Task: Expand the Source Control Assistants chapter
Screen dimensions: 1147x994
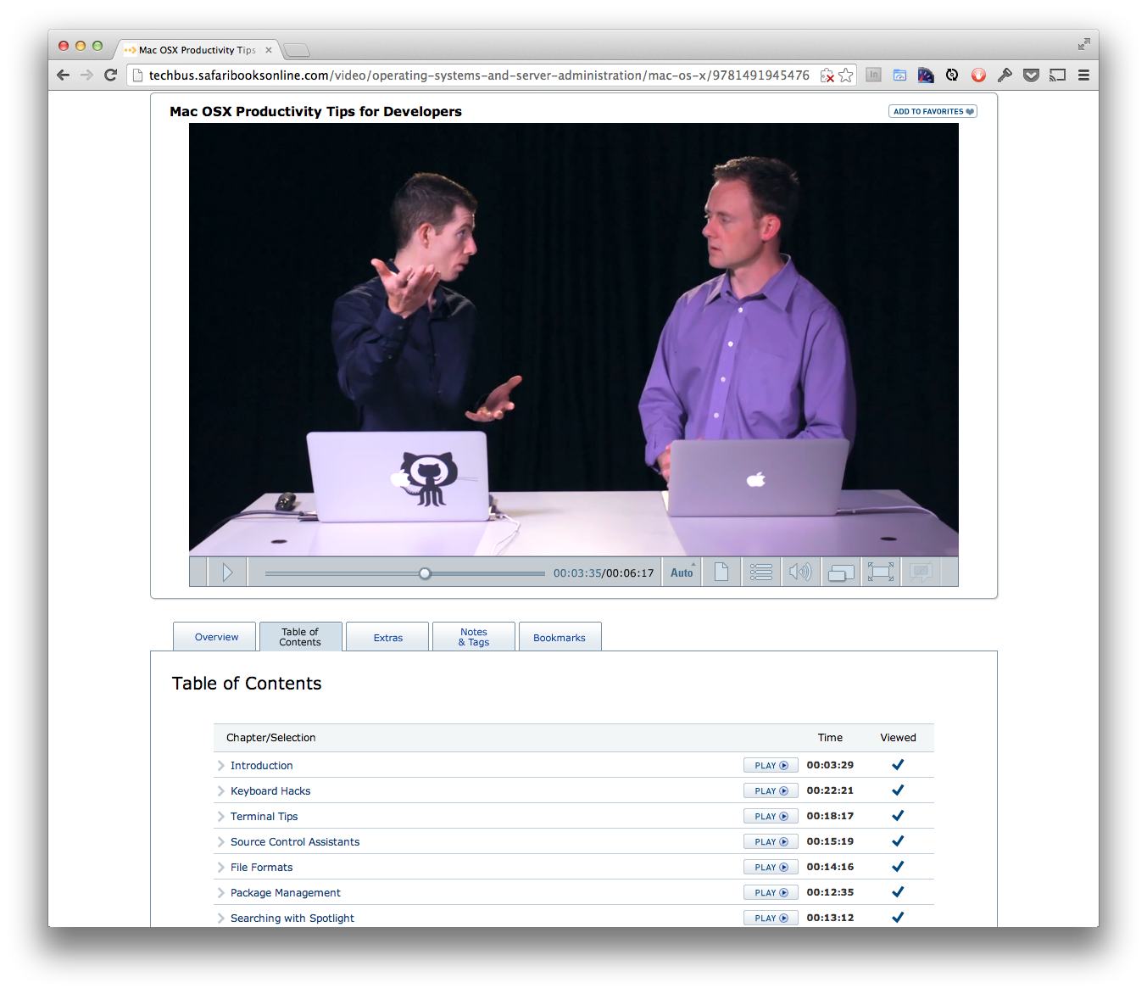Action: (x=221, y=842)
